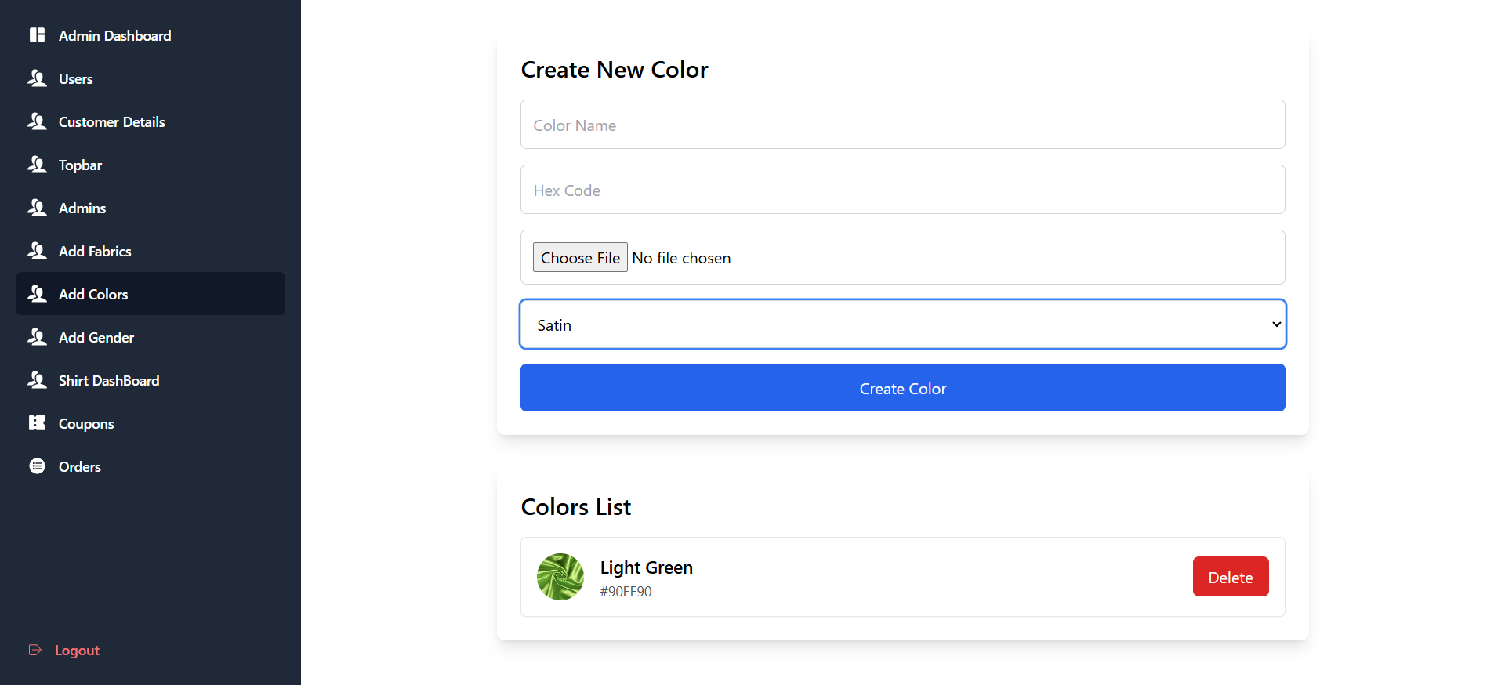Open the Satin fabric dropdown

(x=902, y=324)
